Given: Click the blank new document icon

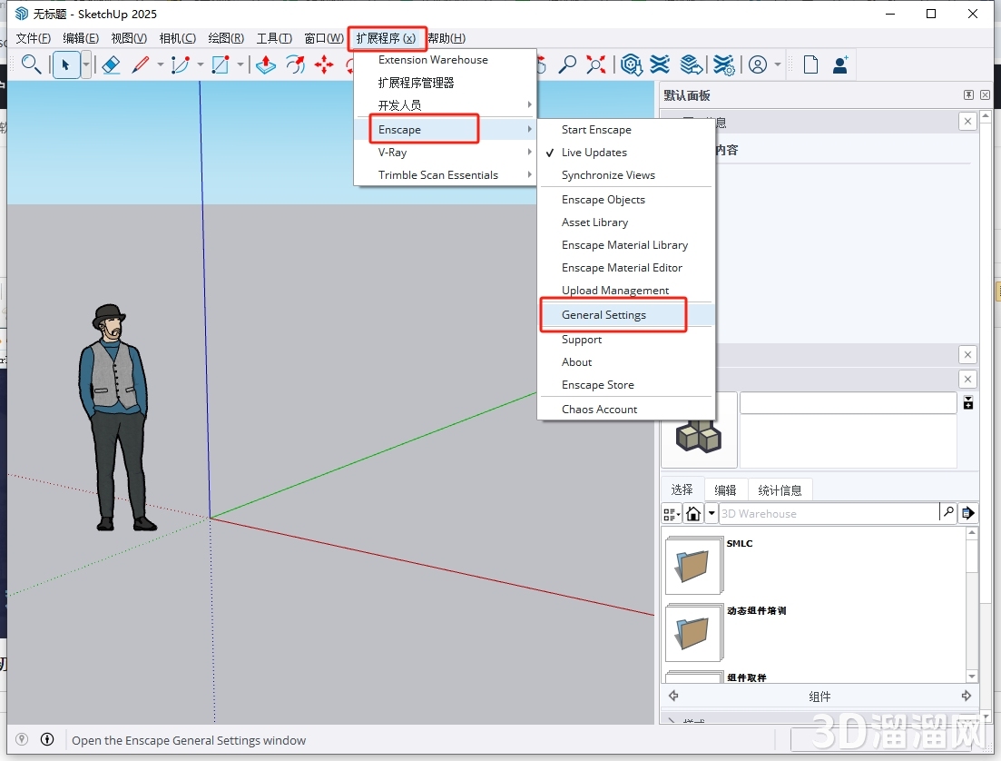Looking at the screenshot, I should (x=810, y=64).
